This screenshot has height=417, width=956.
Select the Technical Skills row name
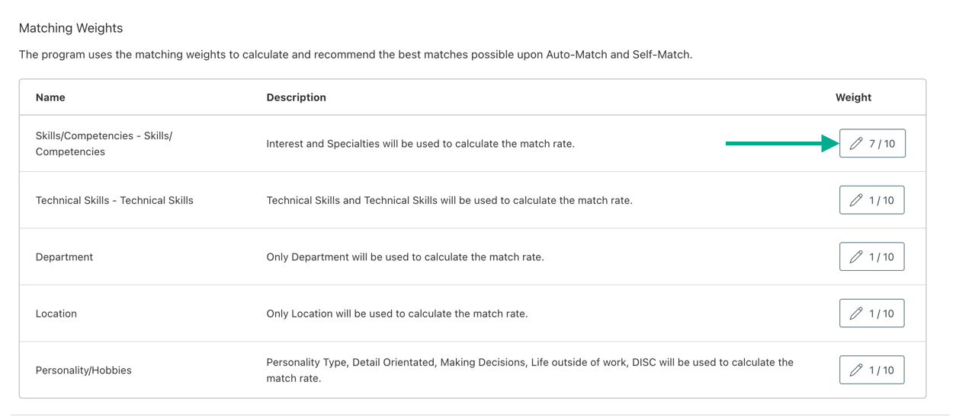point(114,201)
